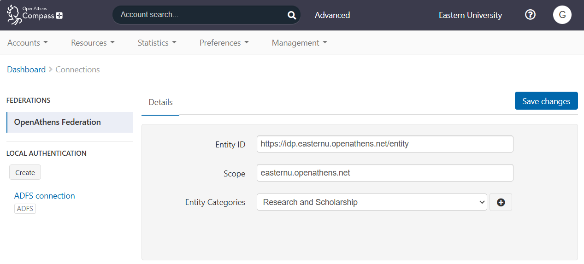
Task: Click the FEDERATIONS section heading
Action: tap(29, 100)
